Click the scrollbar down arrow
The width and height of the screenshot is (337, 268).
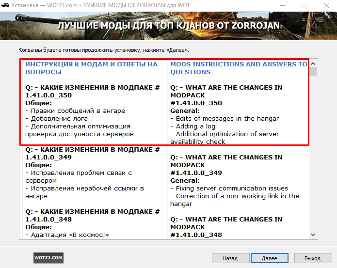coord(313,235)
